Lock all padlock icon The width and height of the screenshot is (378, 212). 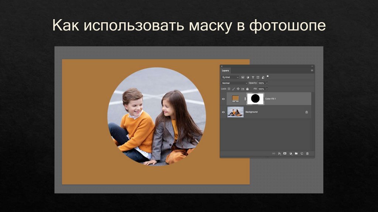[247, 89]
